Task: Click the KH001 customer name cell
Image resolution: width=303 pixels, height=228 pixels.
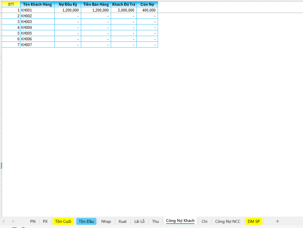Action: 38,10
